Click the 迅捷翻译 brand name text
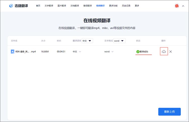 pos(21,6)
